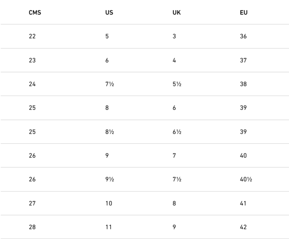
Task: Click UK size 5½ cell
Action: click(x=177, y=84)
